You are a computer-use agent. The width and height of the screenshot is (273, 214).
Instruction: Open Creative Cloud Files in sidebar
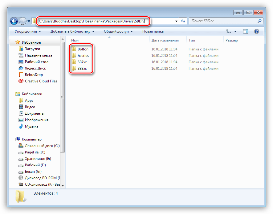(x=41, y=81)
